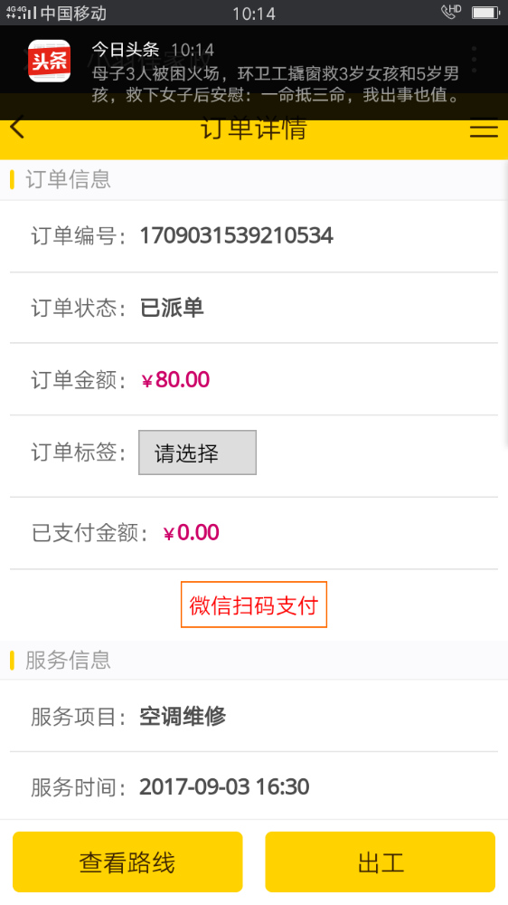Click the 微信扫码支付 button
This screenshot has width=508, height=905.
pyautogui.click(x=254, y=605)
